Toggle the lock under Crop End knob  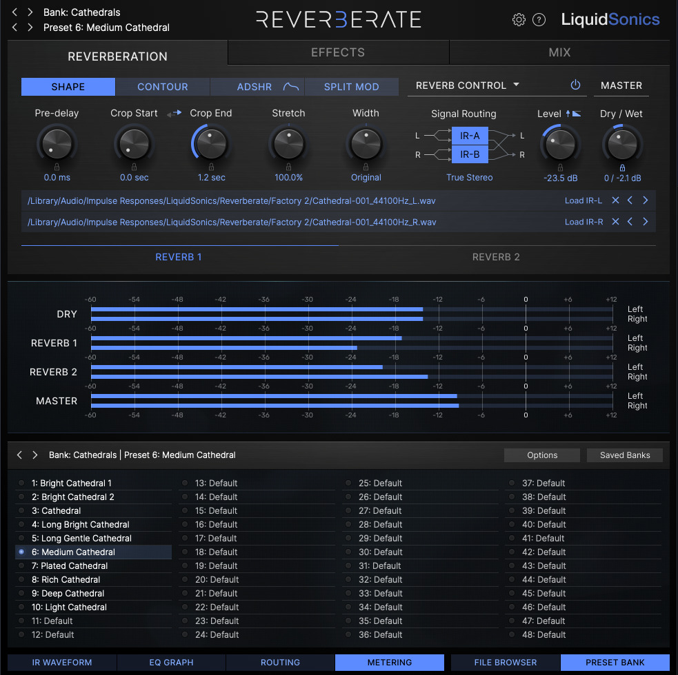pyautogui.click(x=212, y=167)
